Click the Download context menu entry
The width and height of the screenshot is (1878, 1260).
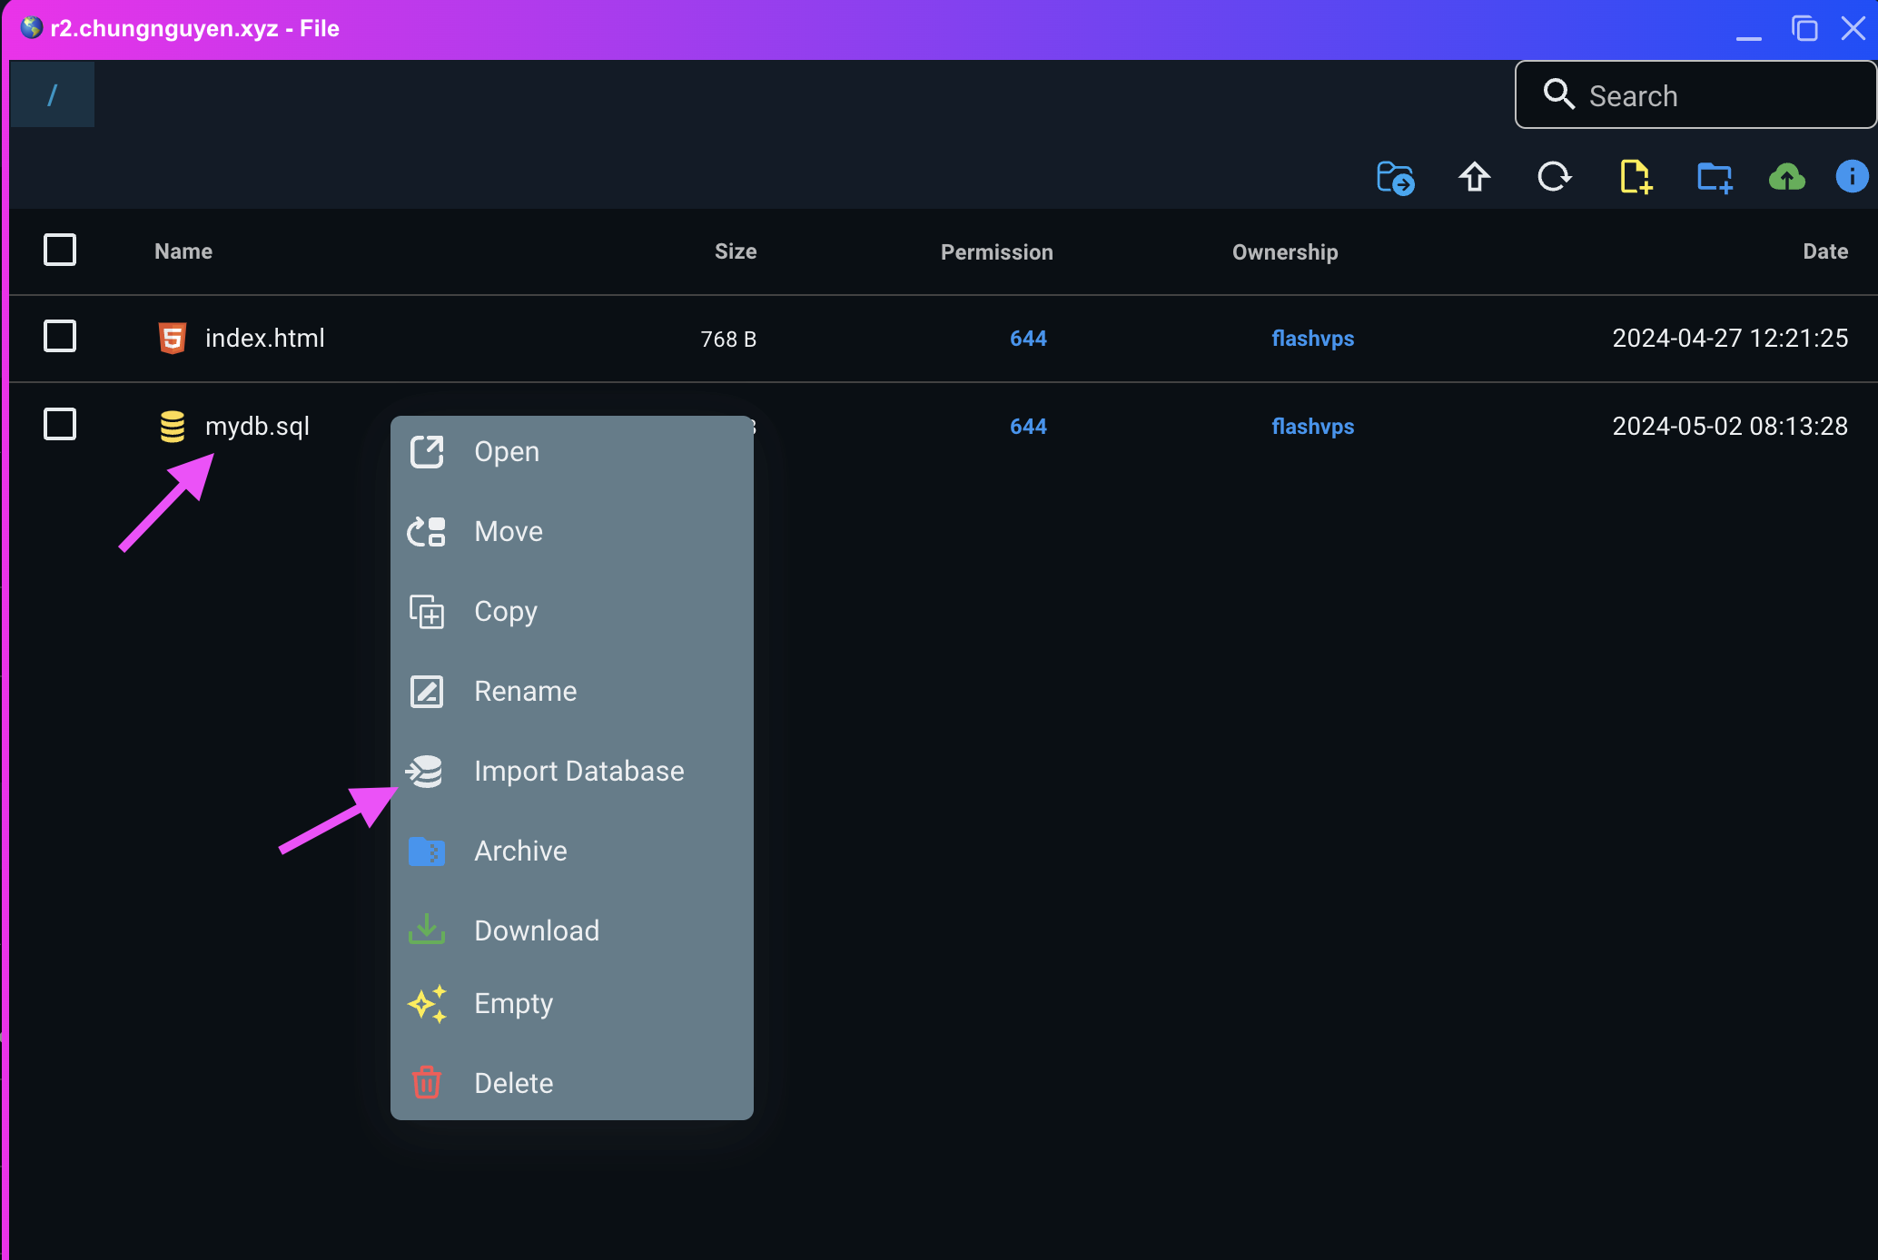coord(536,930)
